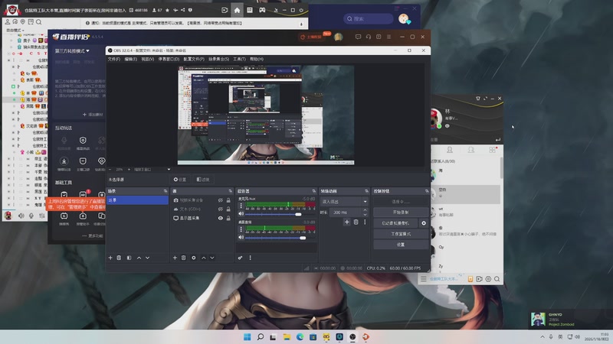
Task: Add a new source in OBS sources panel
Action: [x=175, y=258]
